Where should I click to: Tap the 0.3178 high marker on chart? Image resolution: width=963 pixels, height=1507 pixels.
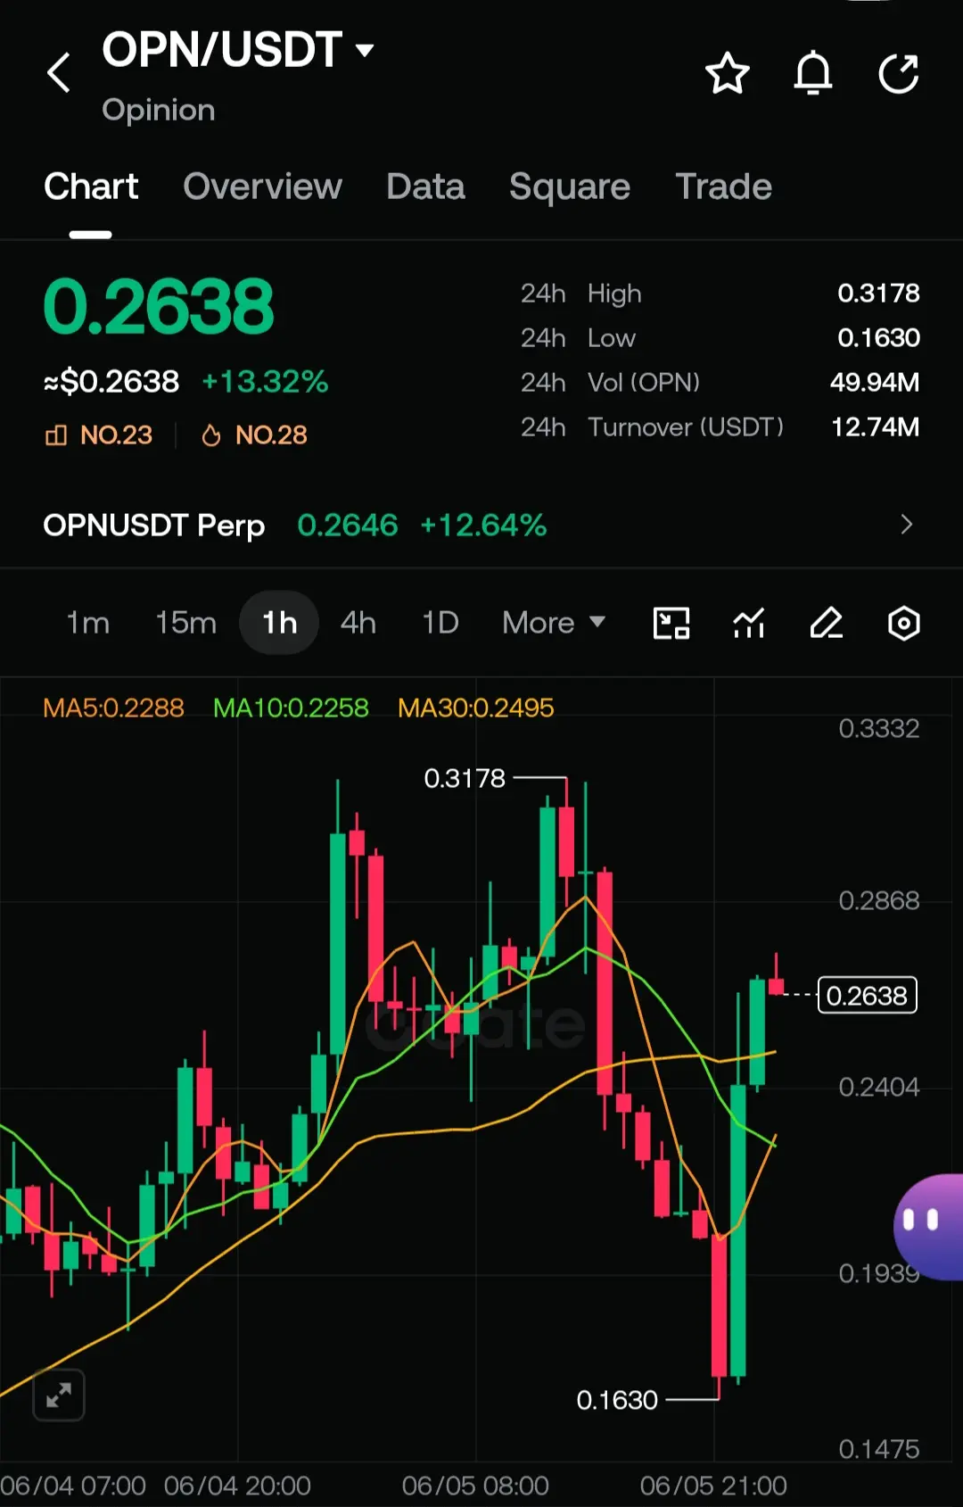[465, 778]
